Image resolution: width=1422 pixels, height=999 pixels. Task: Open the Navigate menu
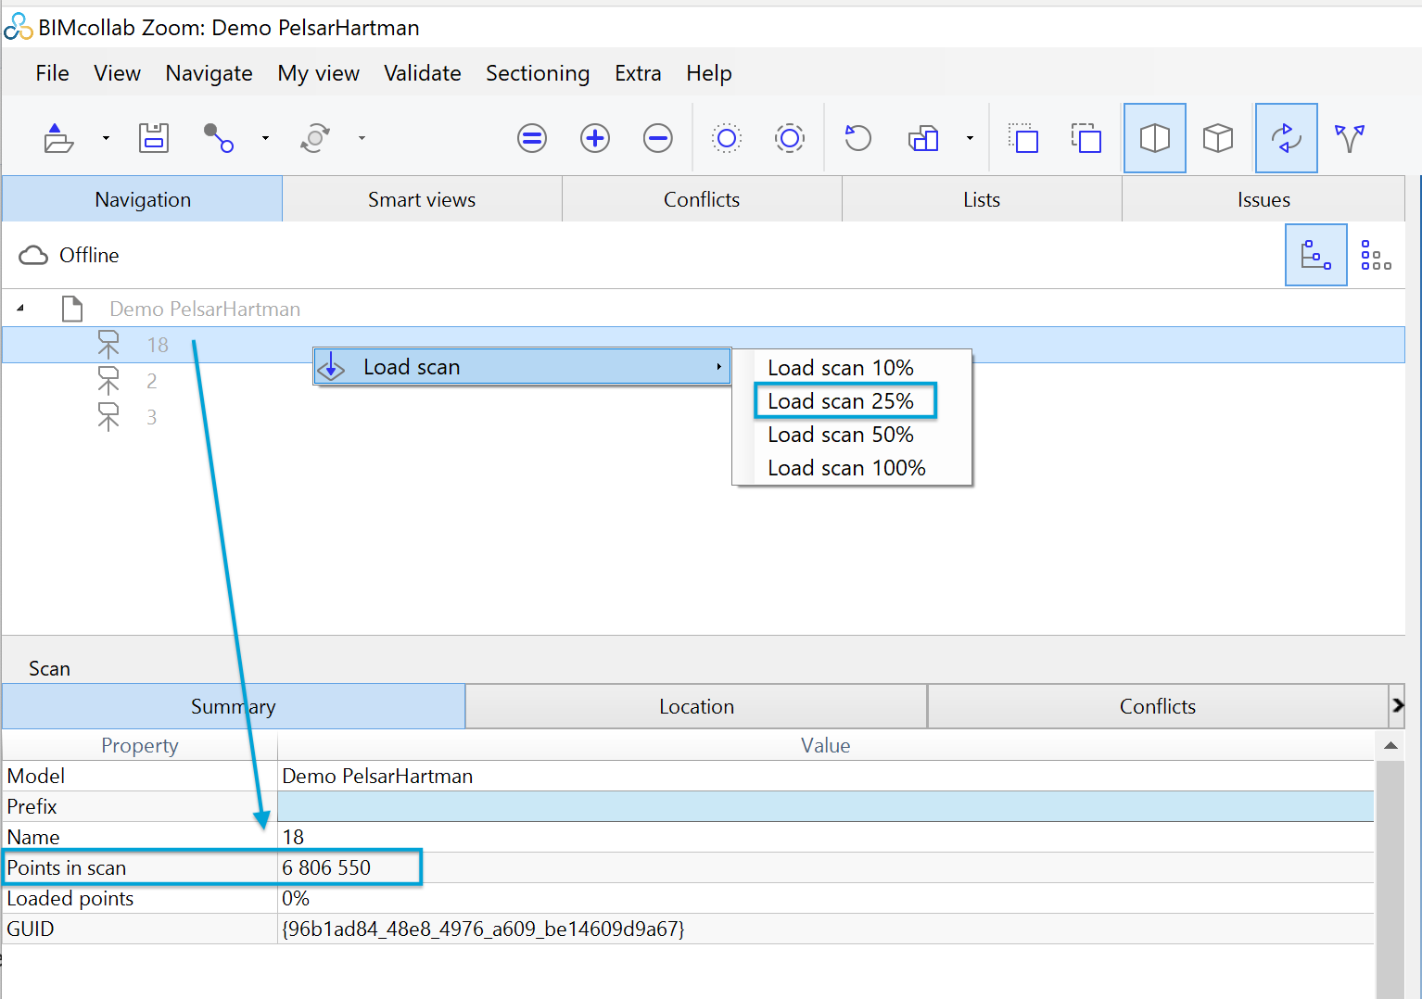tap(209, 73)
